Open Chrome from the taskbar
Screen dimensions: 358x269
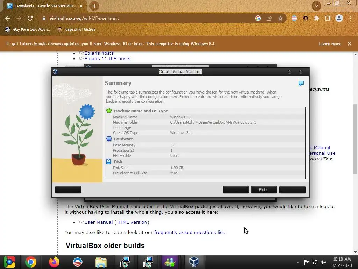[31, 262]
